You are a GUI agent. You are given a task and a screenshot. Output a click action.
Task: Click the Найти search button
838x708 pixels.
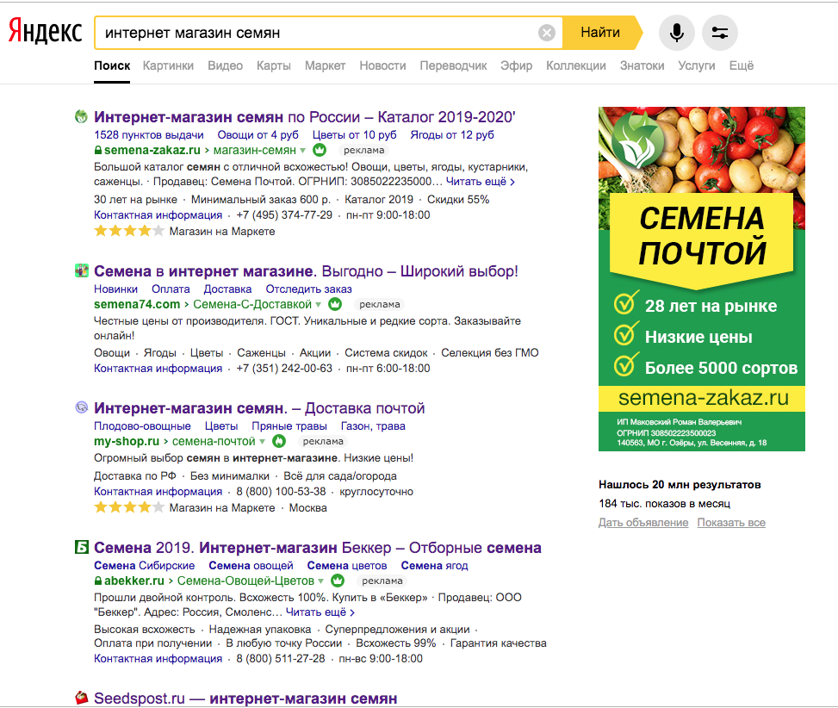(600, 33)
